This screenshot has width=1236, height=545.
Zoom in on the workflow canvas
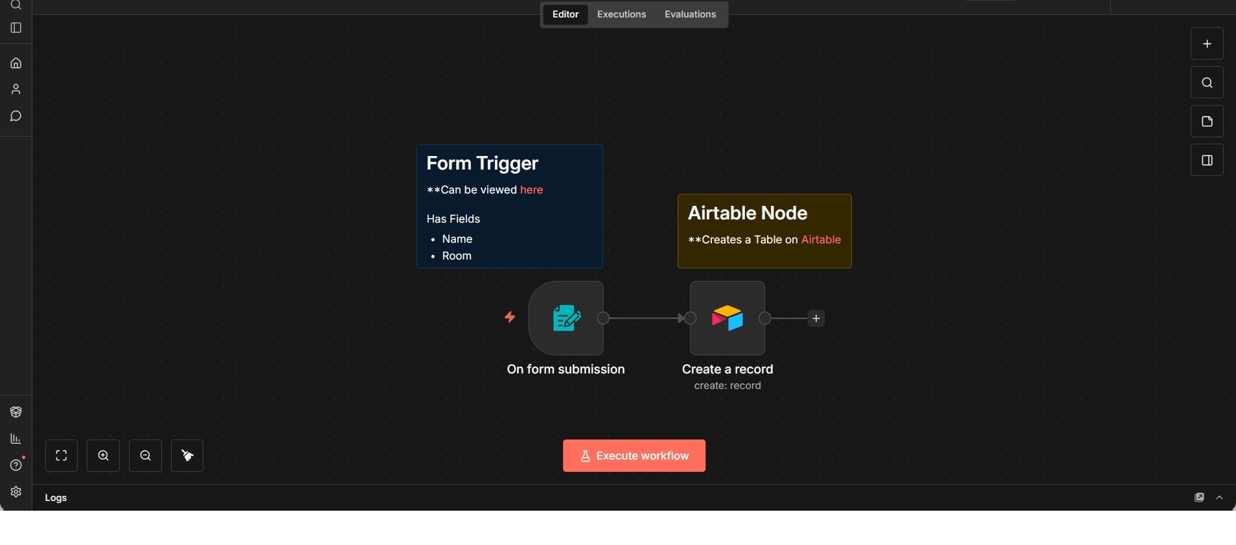point(104,456)
